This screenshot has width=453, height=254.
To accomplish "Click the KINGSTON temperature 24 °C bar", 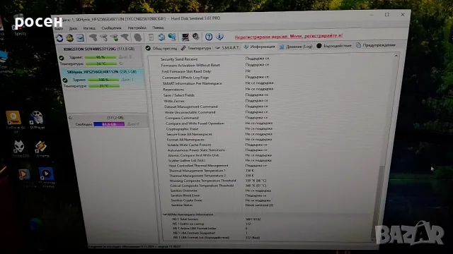I will pos(101,64).
